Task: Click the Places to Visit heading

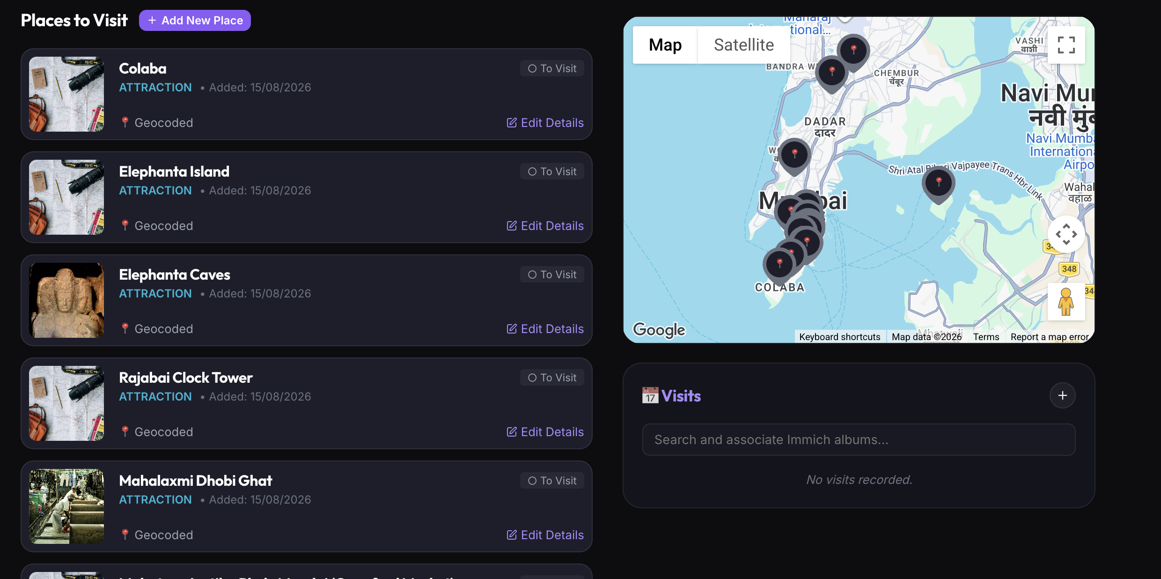Action: 74,21
